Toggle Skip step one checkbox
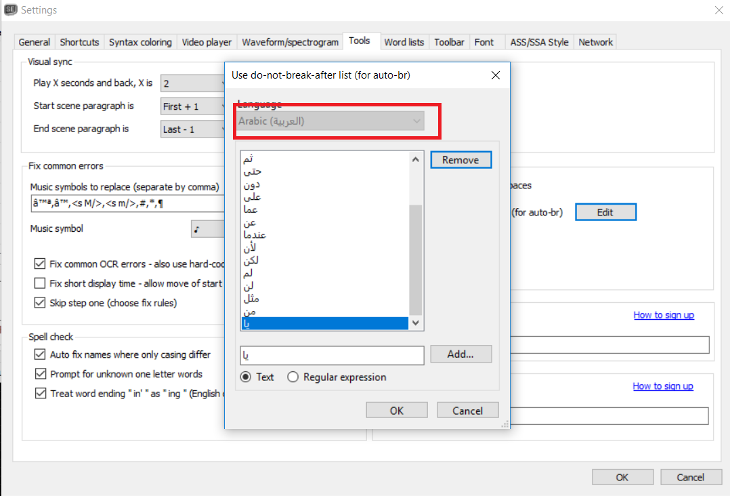 (x=40, y=303)
